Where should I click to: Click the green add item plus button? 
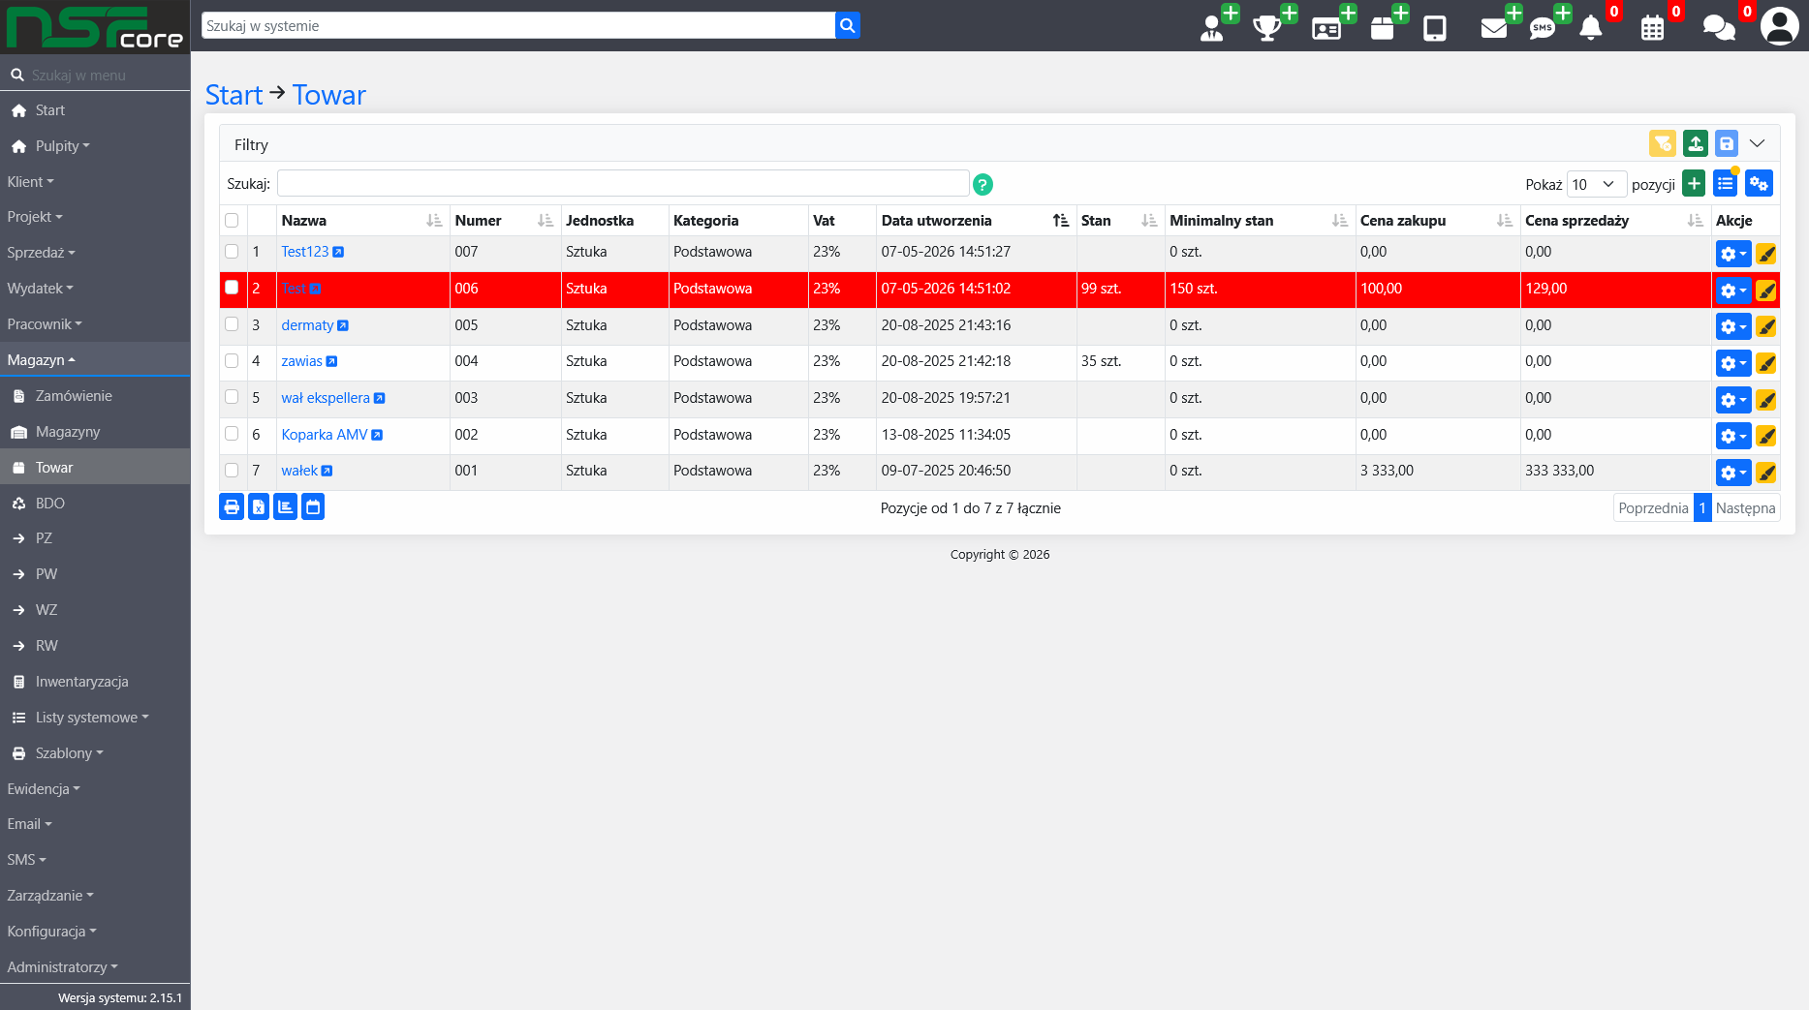click(x=1694, y=183)
